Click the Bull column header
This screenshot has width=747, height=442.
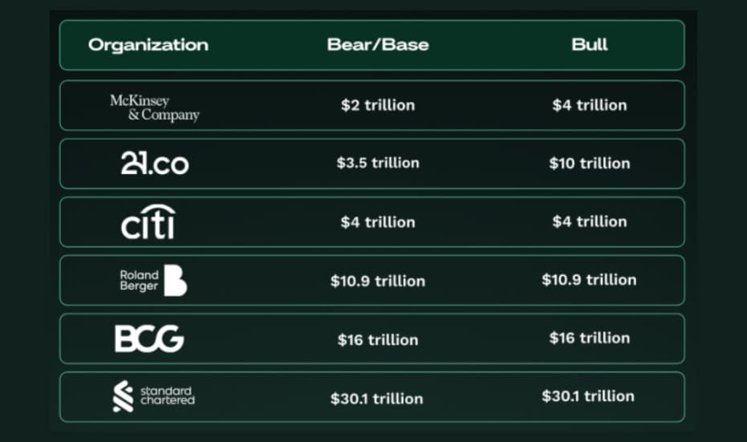click(589, 45)
